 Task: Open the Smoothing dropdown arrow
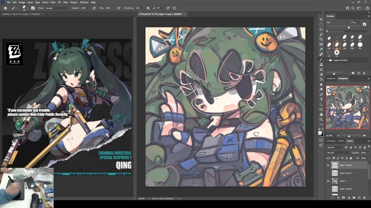[x=143, y=8]
